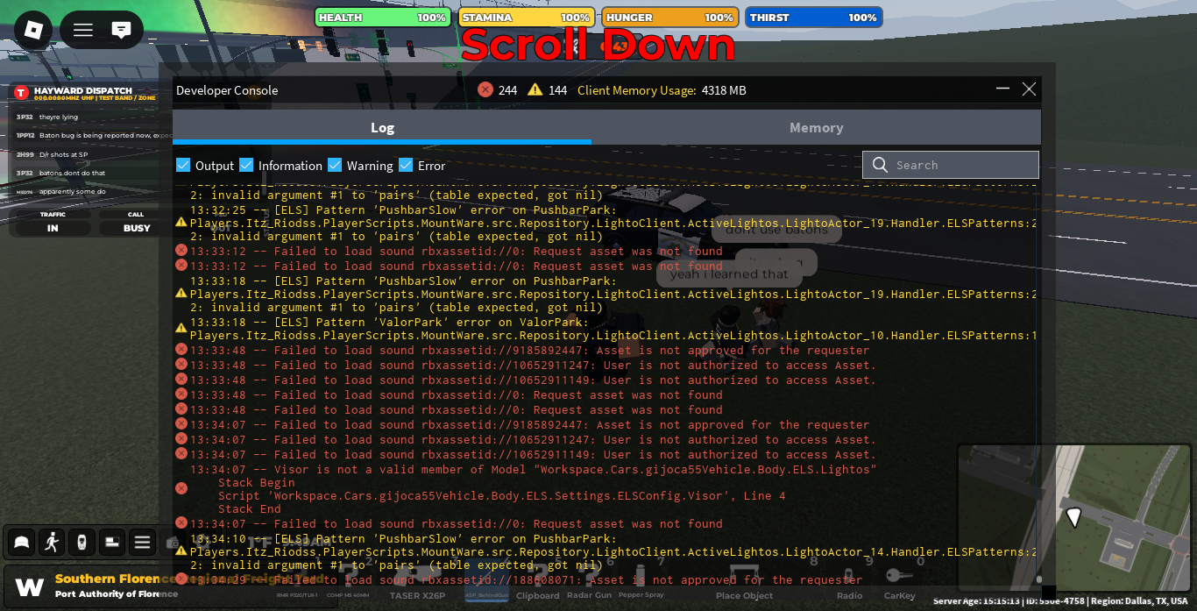
Task: Uncheck the Output log filter
Action: (183, 165)
